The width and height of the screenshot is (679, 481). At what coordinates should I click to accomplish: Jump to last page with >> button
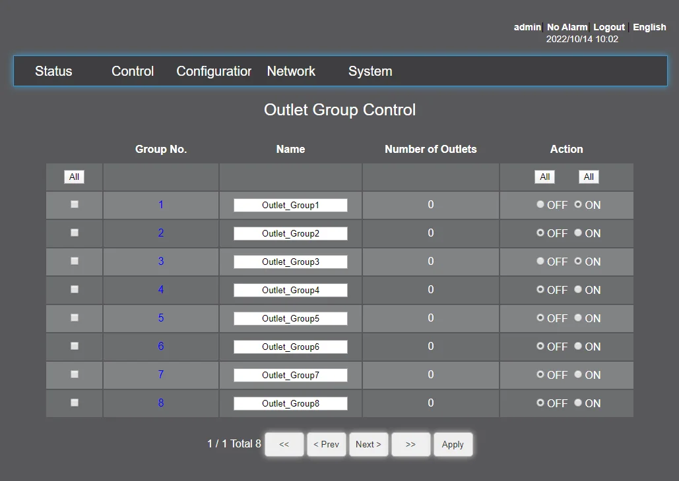coord(410,444)
